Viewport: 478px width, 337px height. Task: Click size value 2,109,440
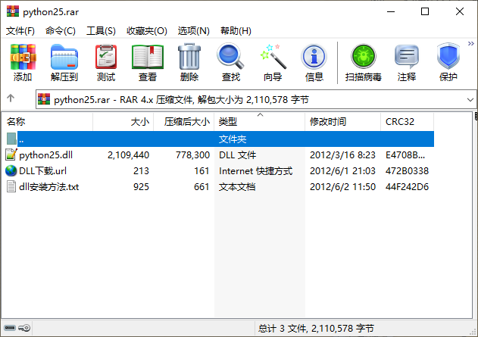128,155
